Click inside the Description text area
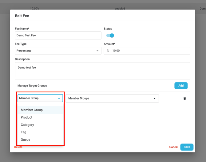 (102, 70)
